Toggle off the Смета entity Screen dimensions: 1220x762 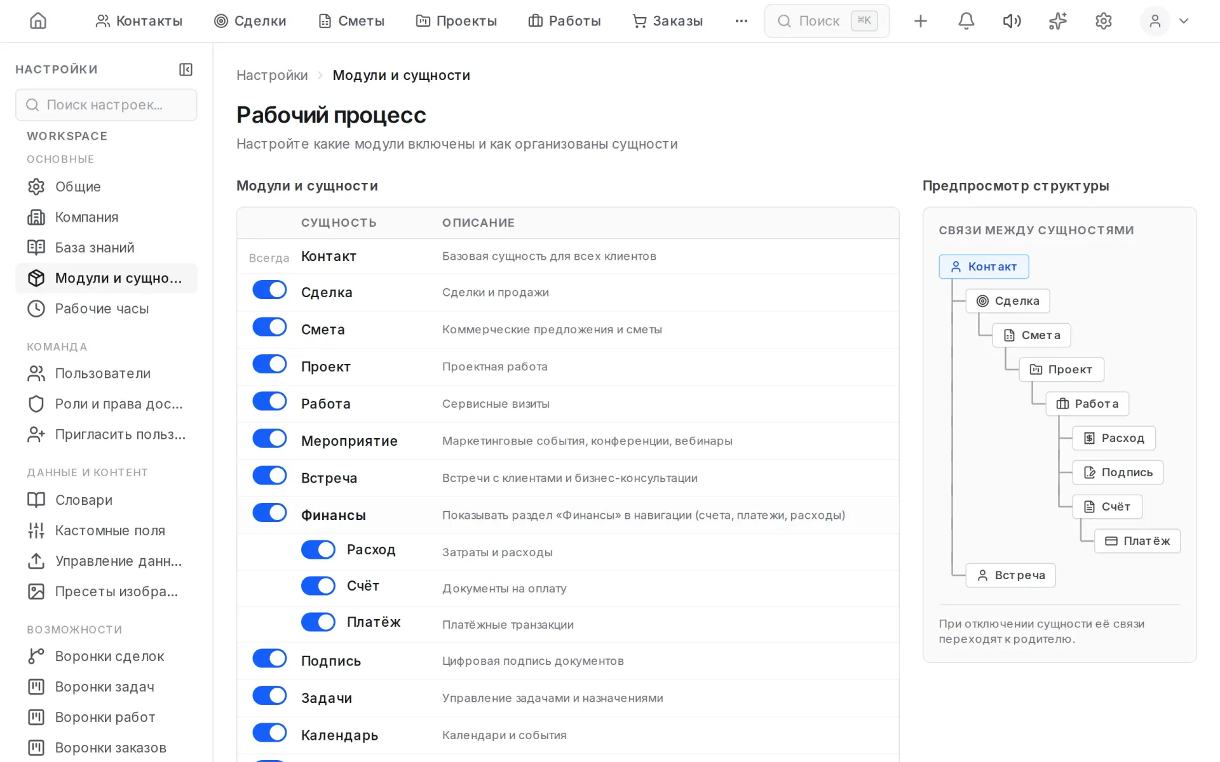tap(269, 327)
